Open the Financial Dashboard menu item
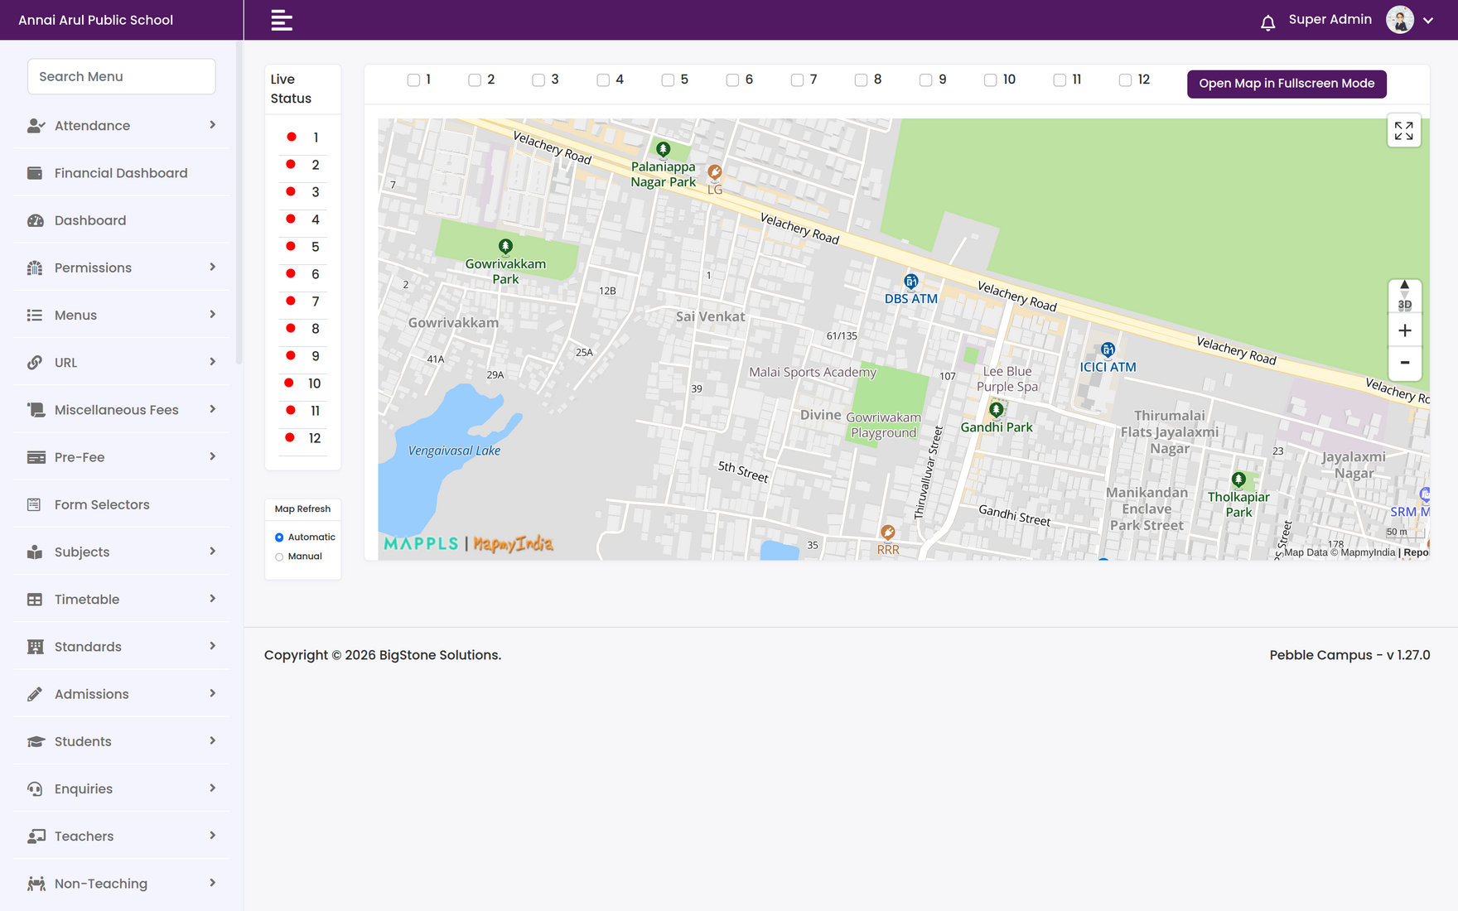1458x911 pixels. coord(121,173)
